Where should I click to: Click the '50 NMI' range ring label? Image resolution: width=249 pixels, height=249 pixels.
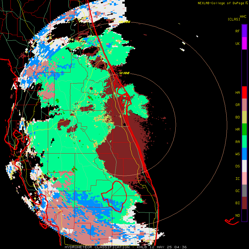124,73
